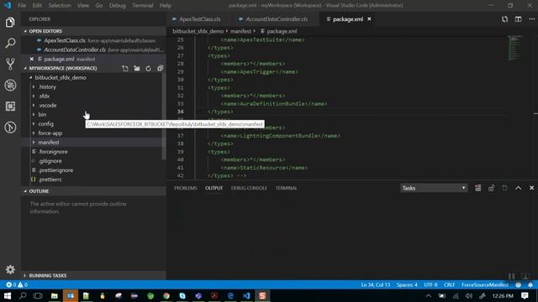538x302 pixels.
Task: Open Windows Start menu
Action: [x=8, y=295]
